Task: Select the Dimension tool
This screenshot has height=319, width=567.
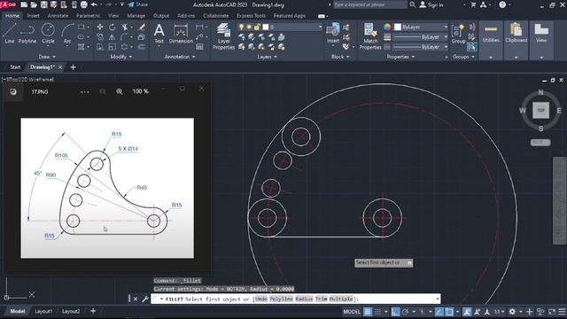Action: pyautogui.click(x=181, y=34)
